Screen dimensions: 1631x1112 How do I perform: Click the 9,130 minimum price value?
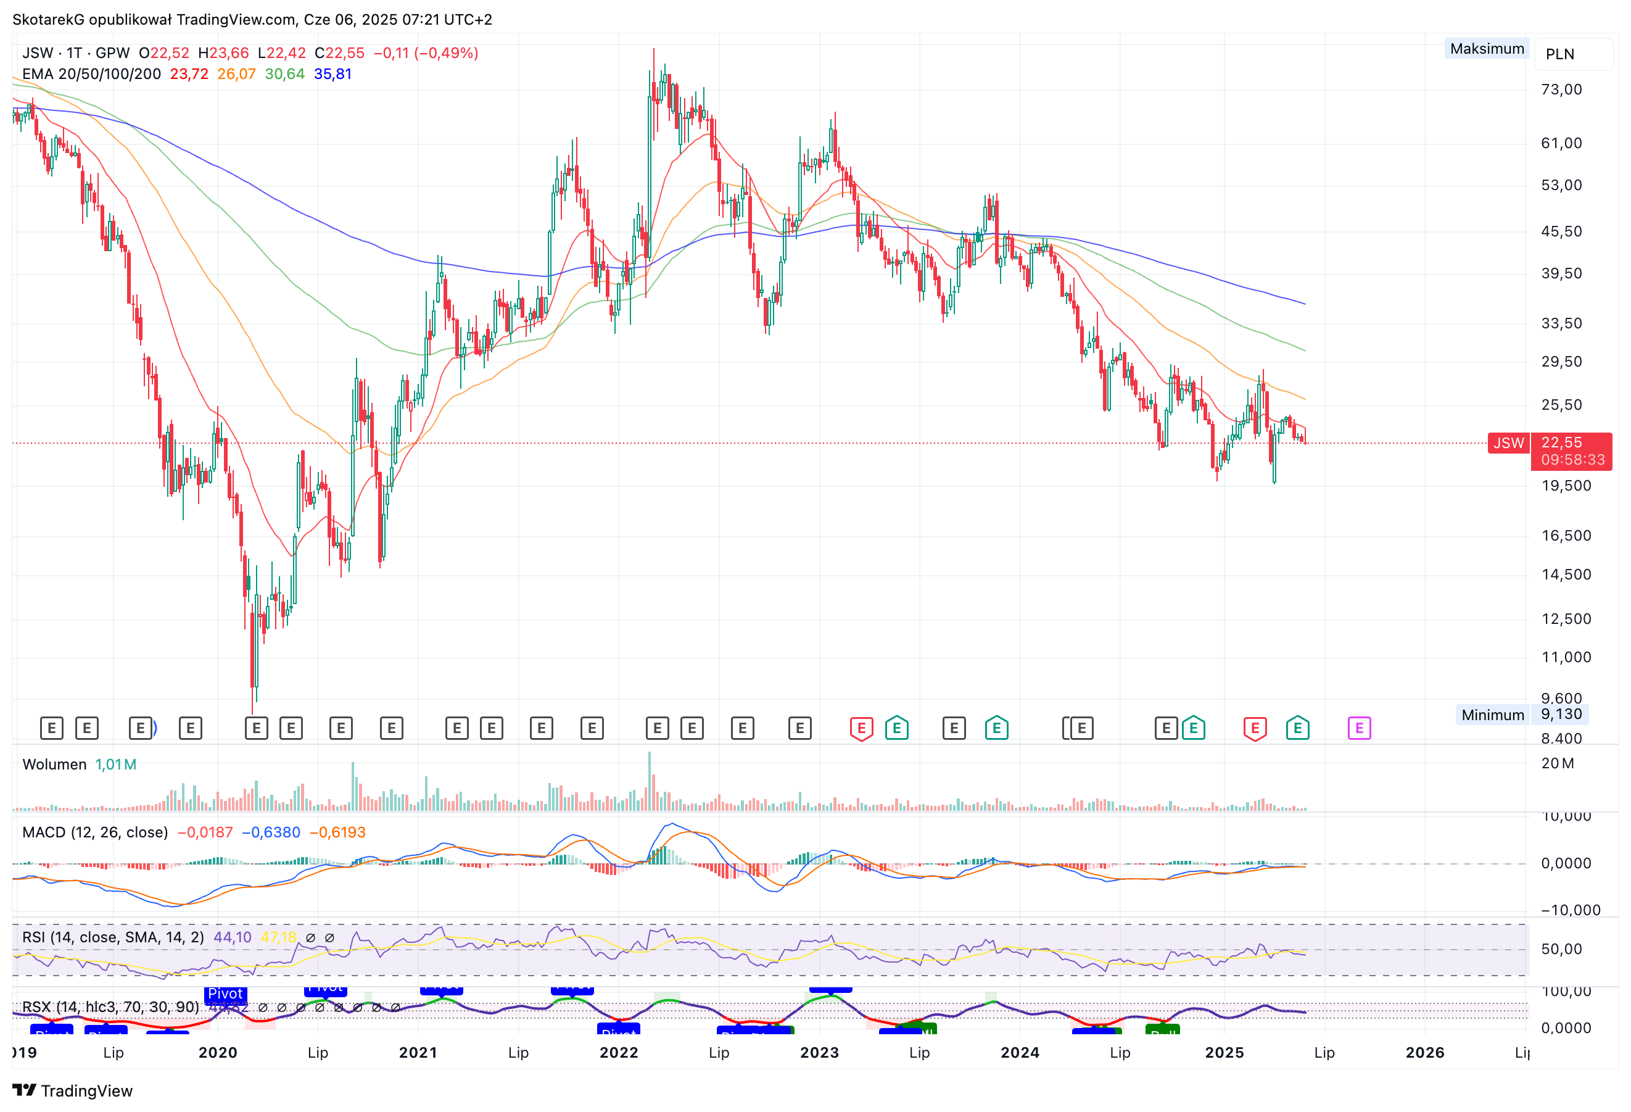click(1561, 714)
